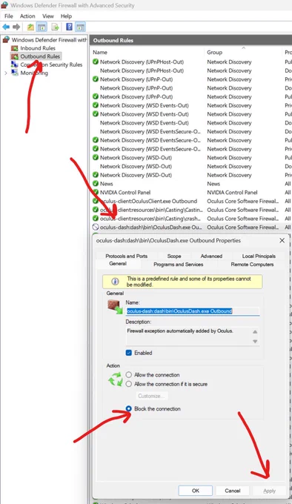Viewport: 292px width, 504px height.
Task: Toggle the Show/Hide Console Tree icon
Action: (42, 27)
